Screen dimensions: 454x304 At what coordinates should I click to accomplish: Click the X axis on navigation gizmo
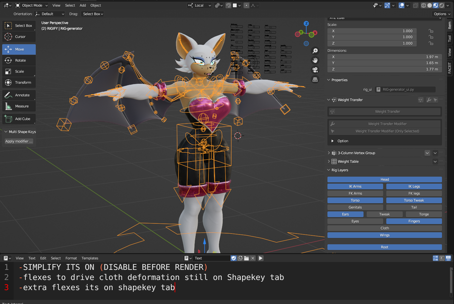pos(315,33)
